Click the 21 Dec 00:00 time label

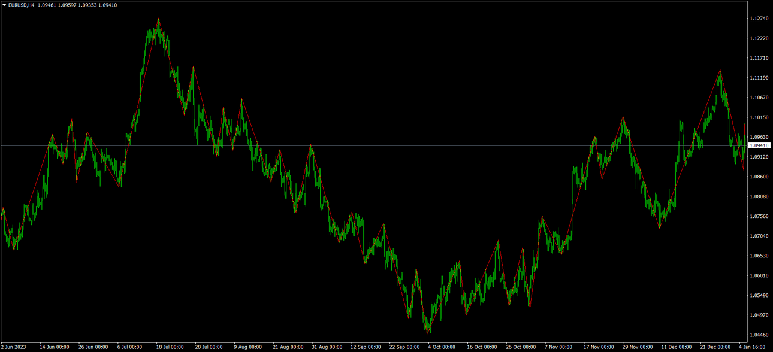(715, 347)
